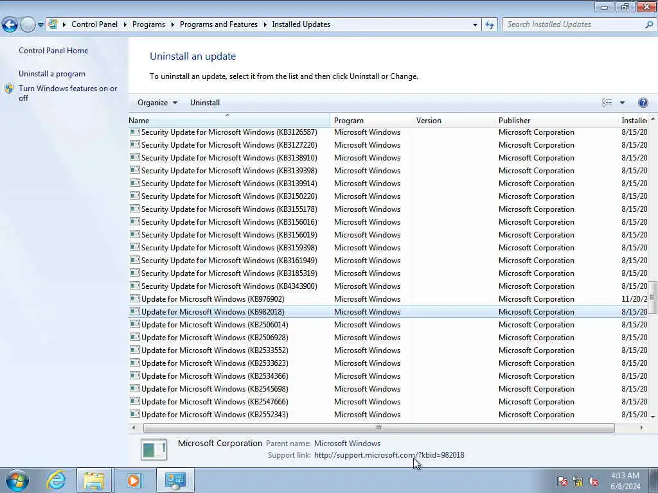The width and height of the screenshot is (658, 493).
Task: Open address bar history dropdown
Action: (x=475, y=25)
